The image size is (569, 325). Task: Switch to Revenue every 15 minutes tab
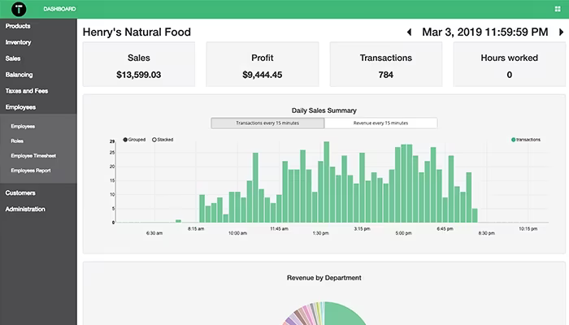[x=380, y=123]
